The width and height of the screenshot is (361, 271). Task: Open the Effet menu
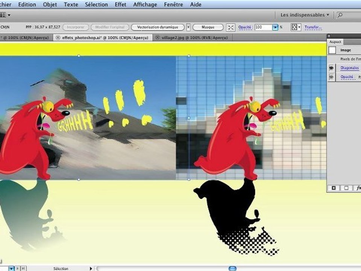120,5
